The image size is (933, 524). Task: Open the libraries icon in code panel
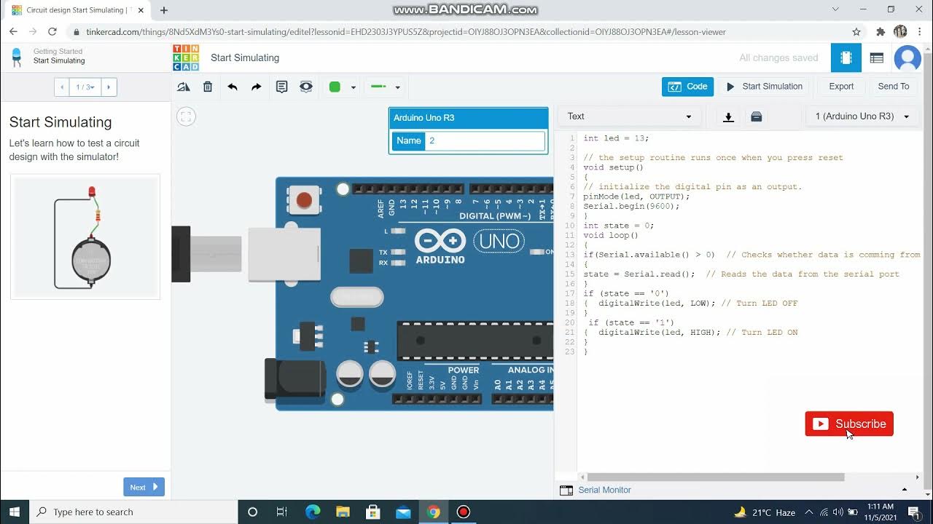coord(757,116)
